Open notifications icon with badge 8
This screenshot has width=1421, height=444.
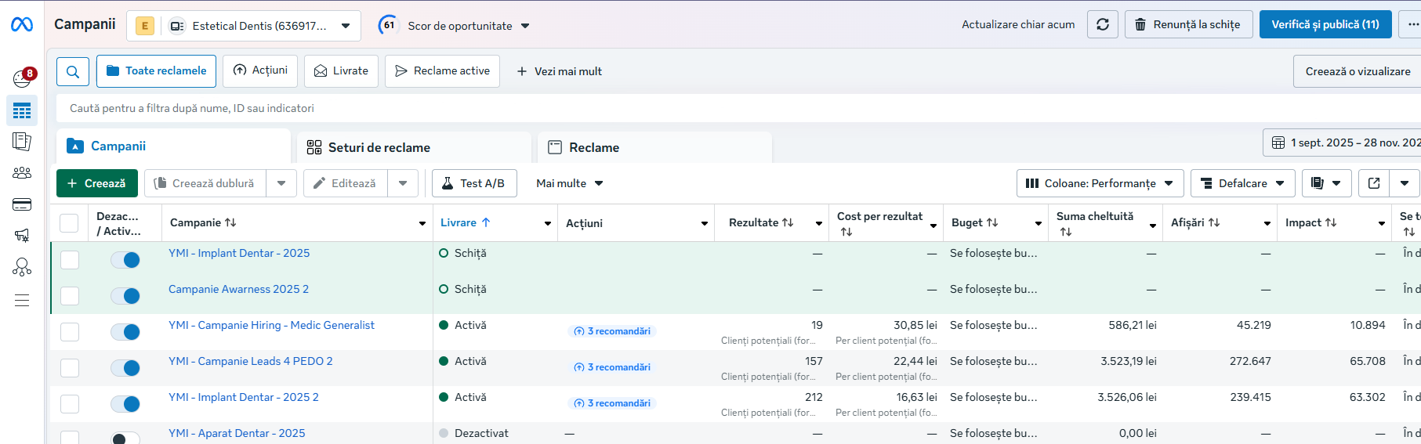point(23,78)
